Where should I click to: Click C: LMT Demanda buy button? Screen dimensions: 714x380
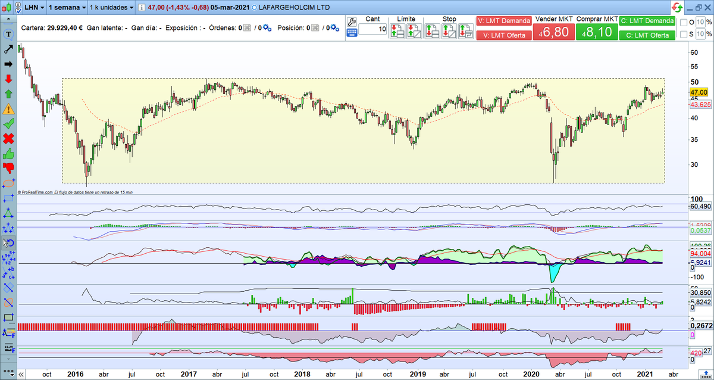(647, 21)
